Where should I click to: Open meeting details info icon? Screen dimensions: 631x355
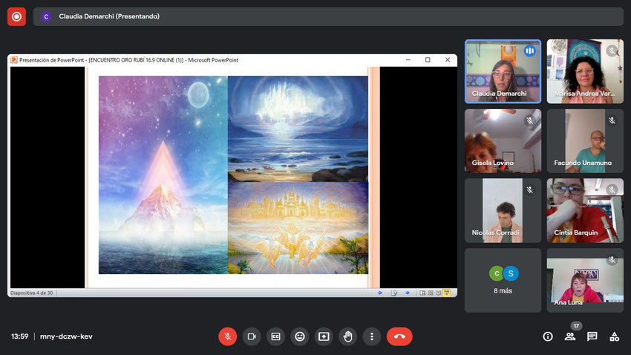548,336
